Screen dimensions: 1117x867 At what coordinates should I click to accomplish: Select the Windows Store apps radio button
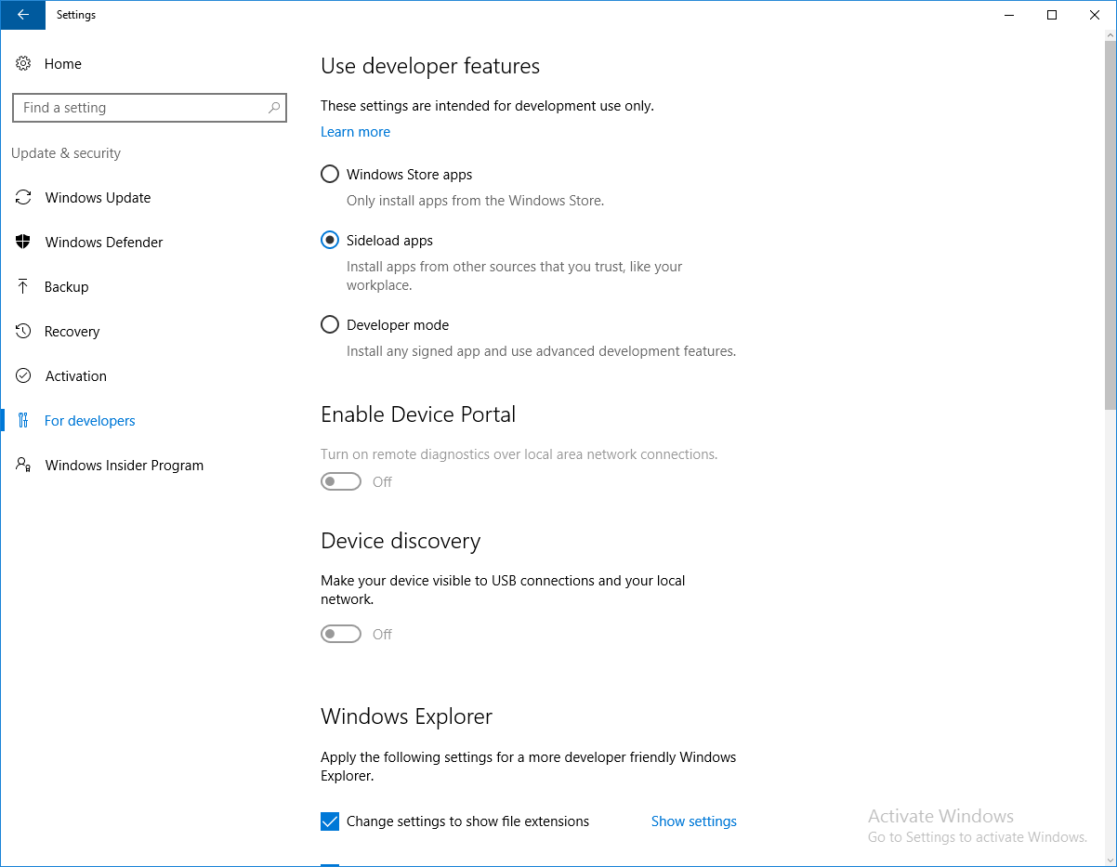(330, 175)
